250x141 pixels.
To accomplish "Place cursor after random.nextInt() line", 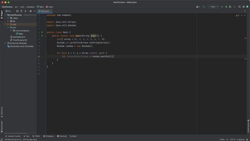I will (x=113, y=56).
